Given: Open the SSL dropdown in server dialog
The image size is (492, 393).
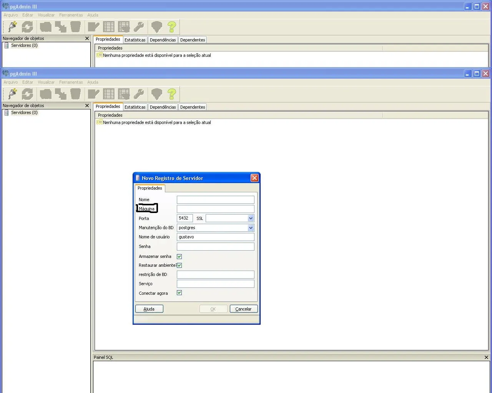Looking at the screenshot, I should 251,218.
